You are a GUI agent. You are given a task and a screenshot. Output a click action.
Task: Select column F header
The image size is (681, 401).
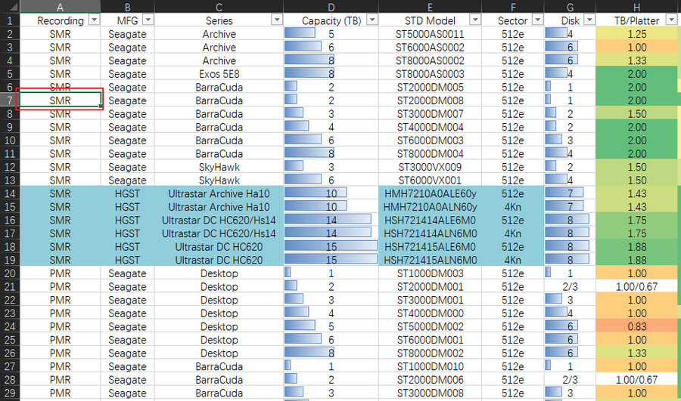tap(513, 7)
